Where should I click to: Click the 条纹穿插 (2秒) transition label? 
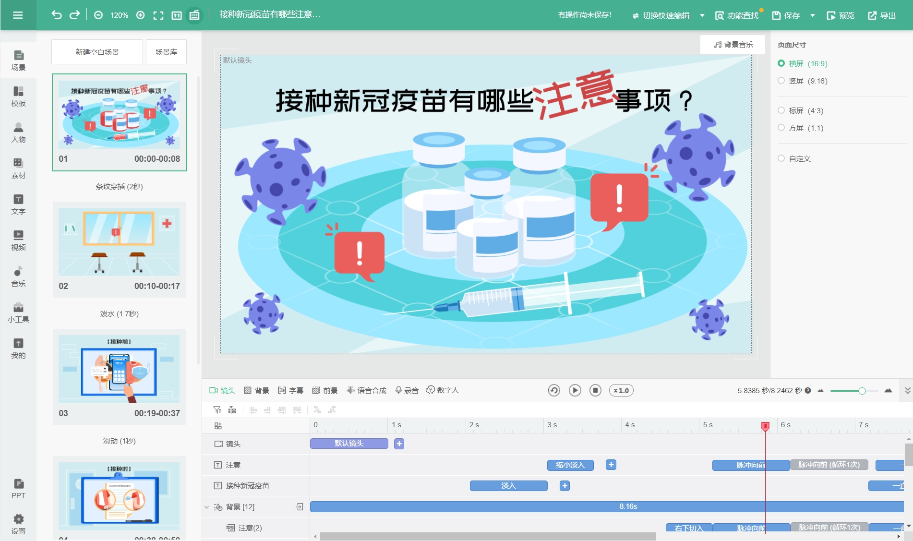[x=120, y=186]
